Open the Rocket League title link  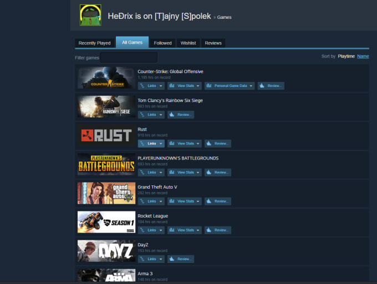152,216
